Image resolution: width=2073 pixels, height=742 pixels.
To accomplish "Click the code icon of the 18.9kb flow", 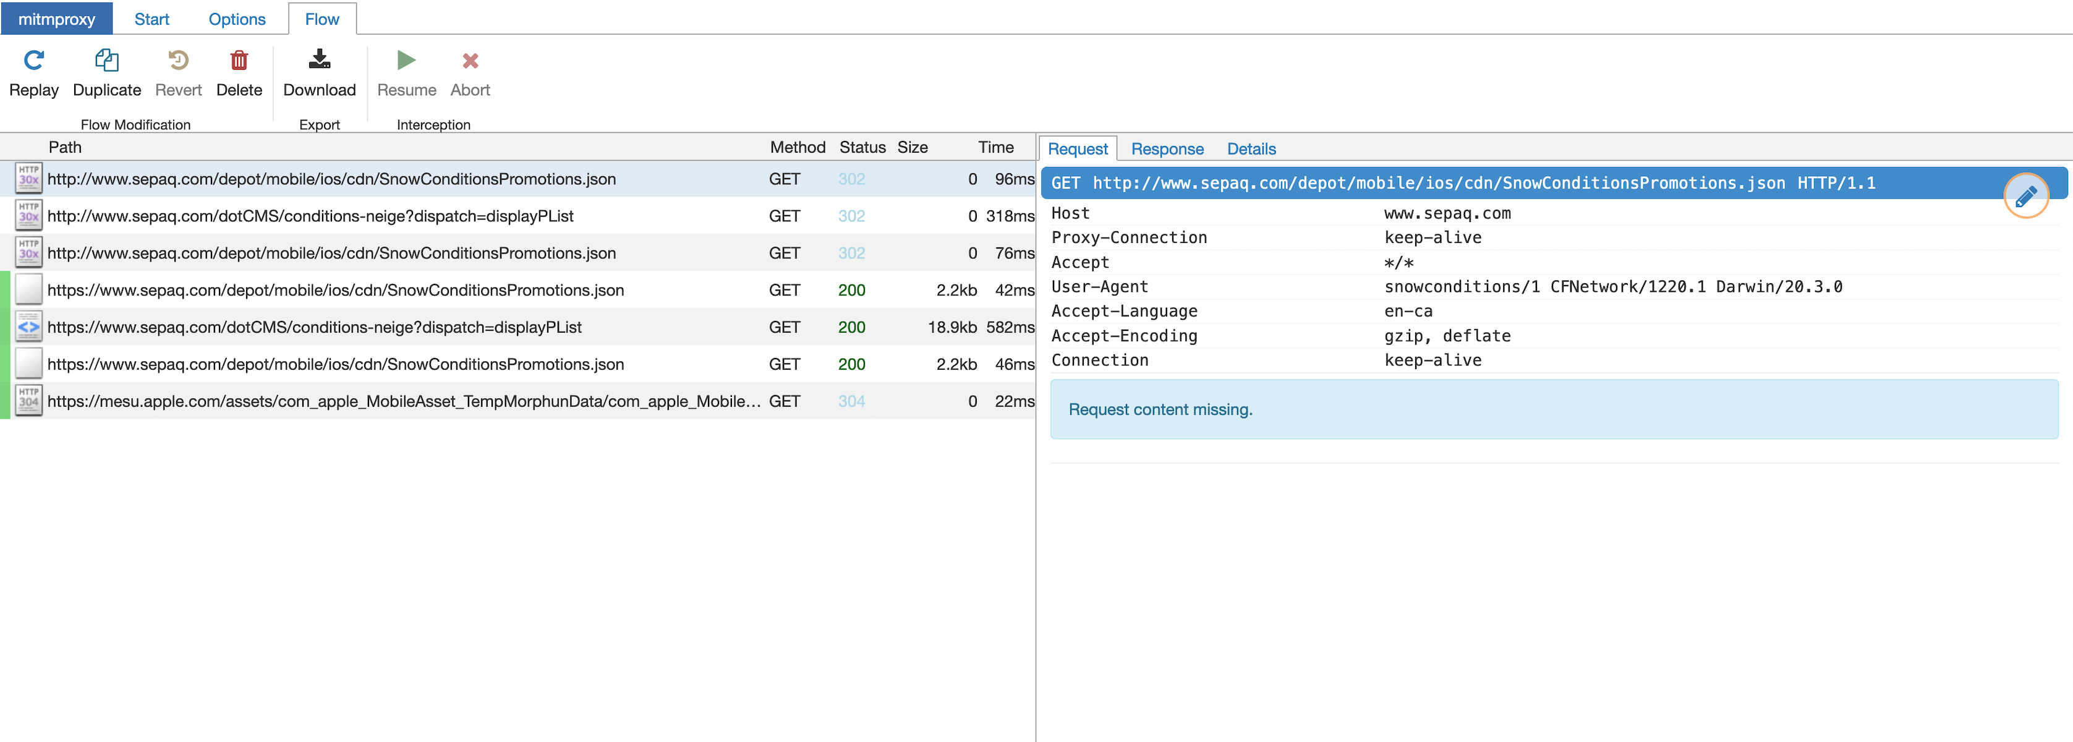I will 29,326.
